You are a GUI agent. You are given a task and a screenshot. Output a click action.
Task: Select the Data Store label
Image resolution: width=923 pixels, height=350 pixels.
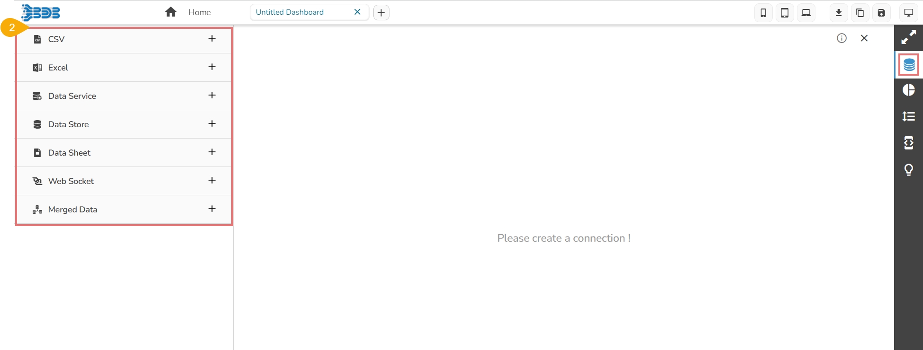69,124
